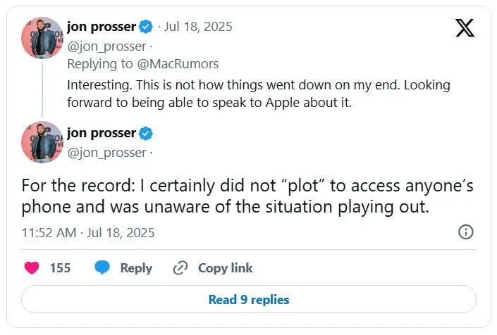
Task: Click the Copy link text label
Action: pyautogui.click(x=225, y=267)
